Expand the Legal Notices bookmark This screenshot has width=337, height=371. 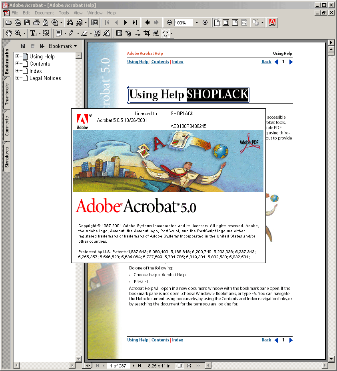(17, 78)
